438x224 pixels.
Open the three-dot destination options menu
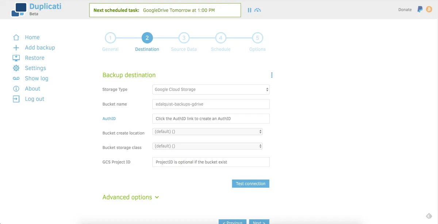[x=272, y=75]
